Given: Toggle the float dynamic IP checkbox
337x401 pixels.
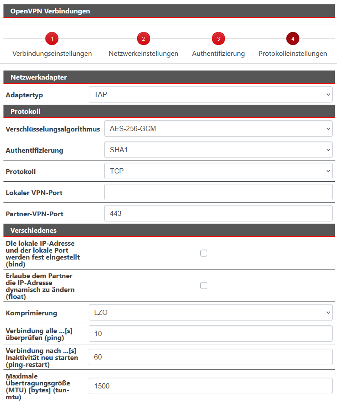Looking at the screenshot, I should 204,286.
